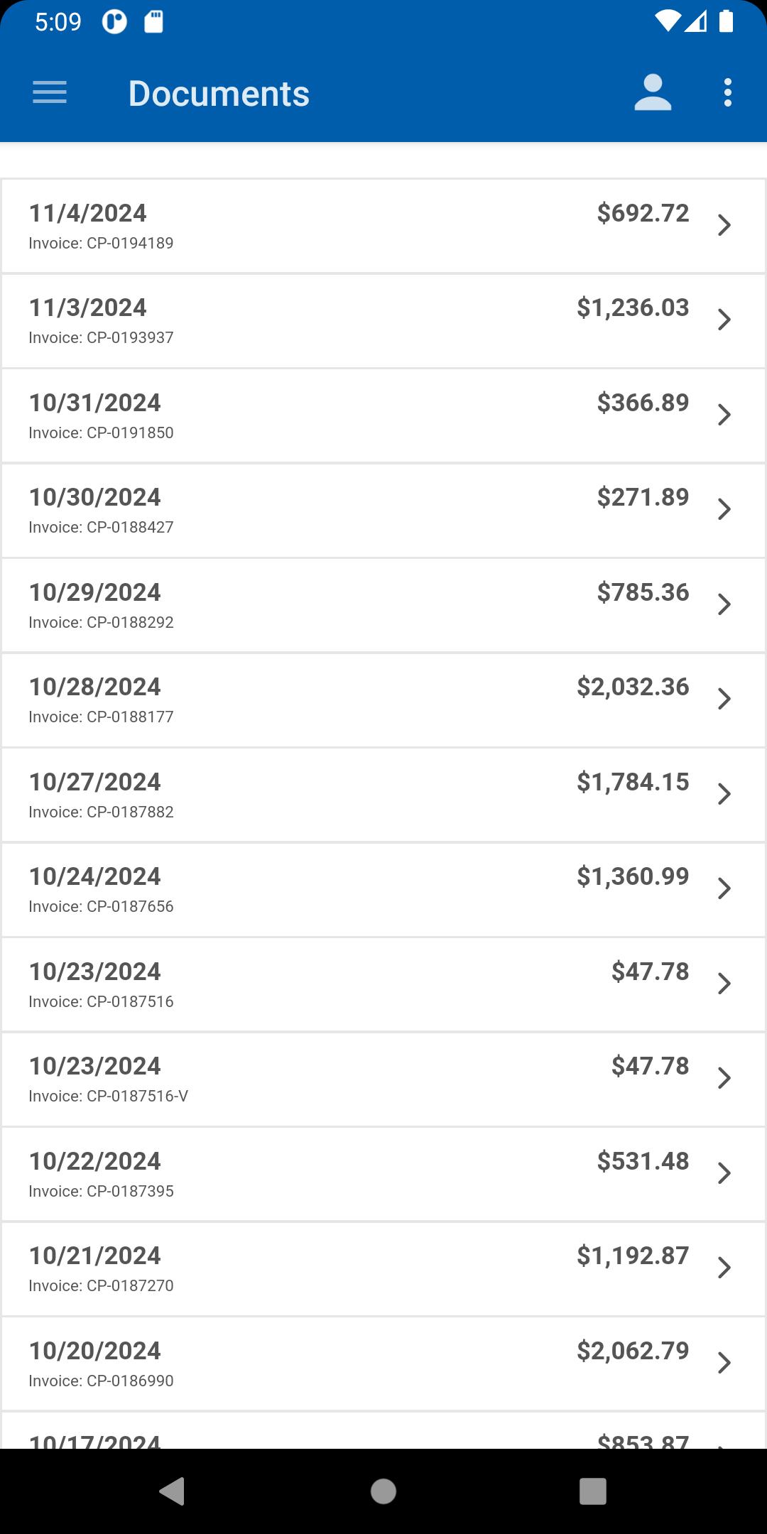This screenshot has height=1534, width=767.
Task: Open the 10/29/2024 invoice for $785.36
Action: pos(383,606)
